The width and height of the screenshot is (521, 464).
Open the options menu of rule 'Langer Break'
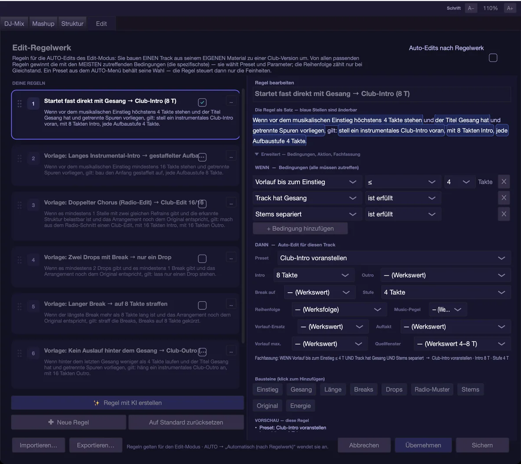(231, 304)
